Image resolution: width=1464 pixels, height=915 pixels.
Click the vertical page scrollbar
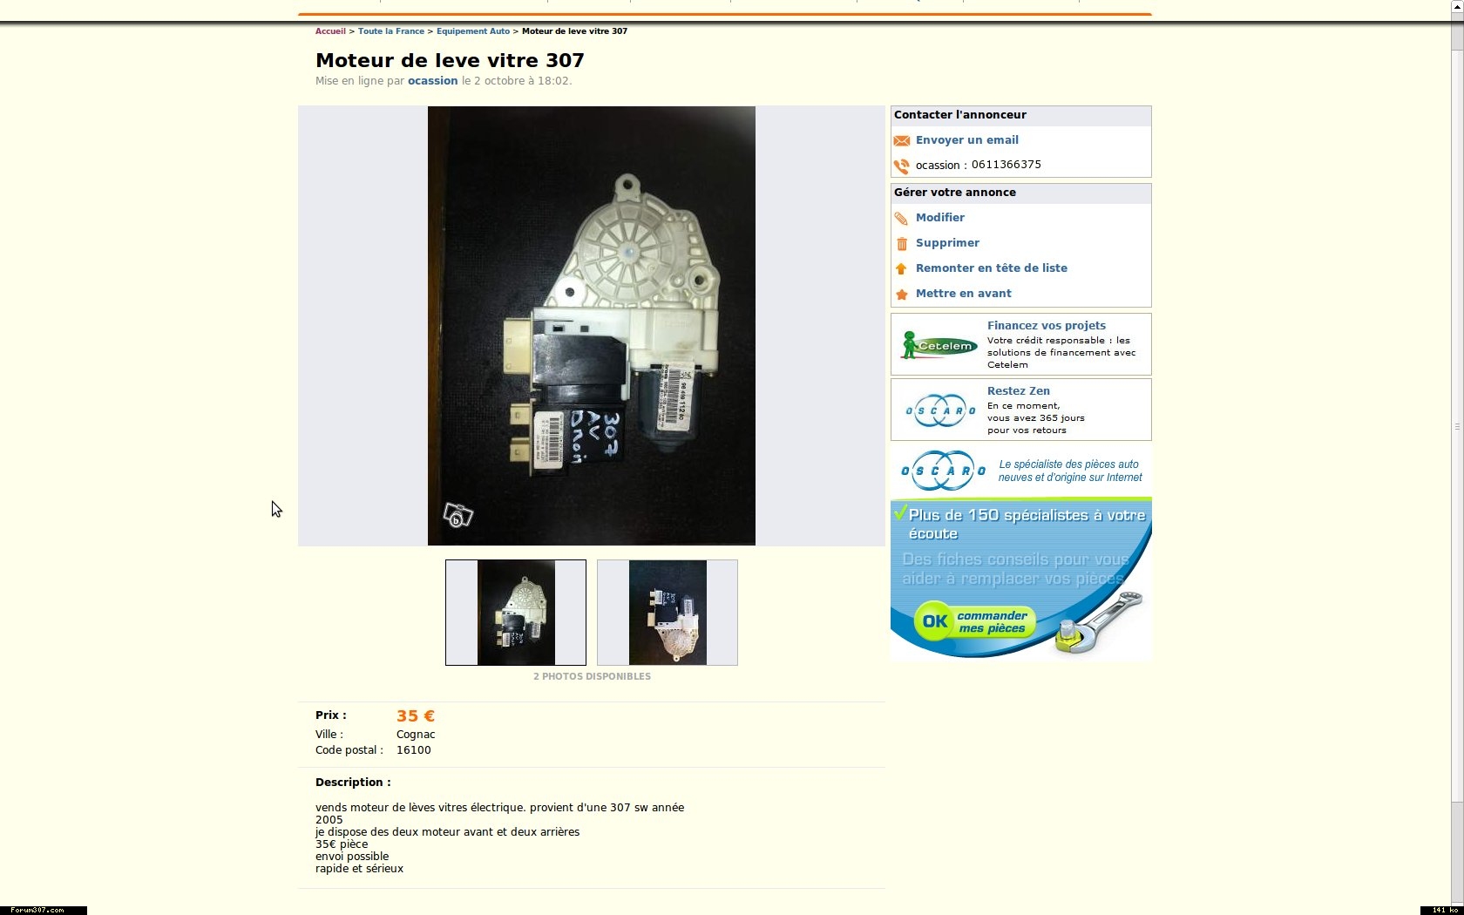pos(1456,427)
